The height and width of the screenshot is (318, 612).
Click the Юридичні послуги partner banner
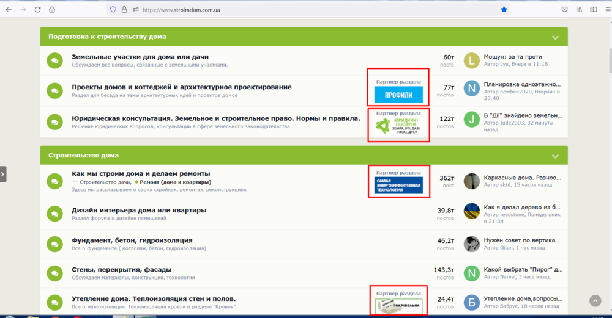pos(398,126)
